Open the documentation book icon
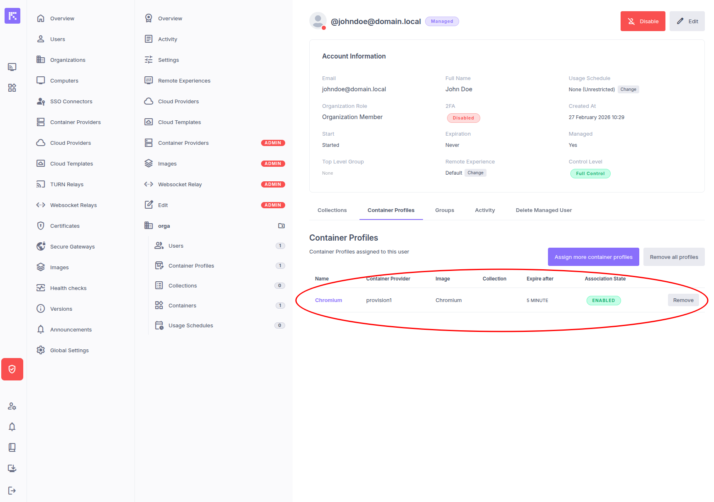The height and width of the screenshot is (502, 714). (12, 447)
